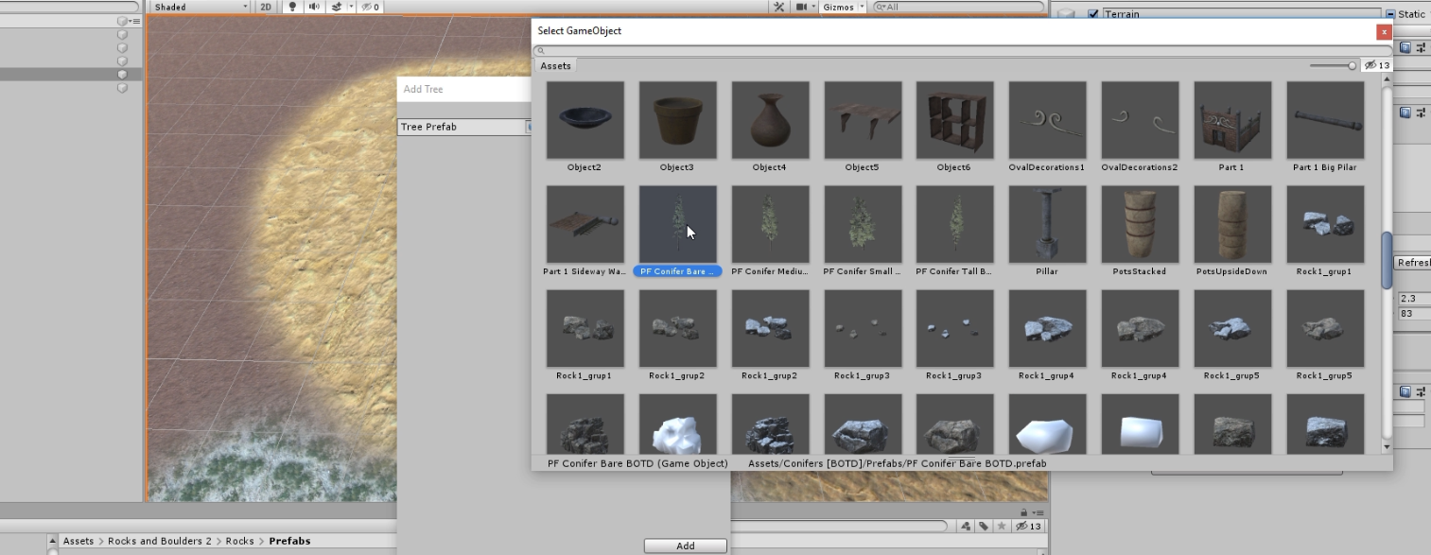The image size is (1431, 555).
Task: Toggle scene audio speaker icon
Action: (x=313, y=7)
